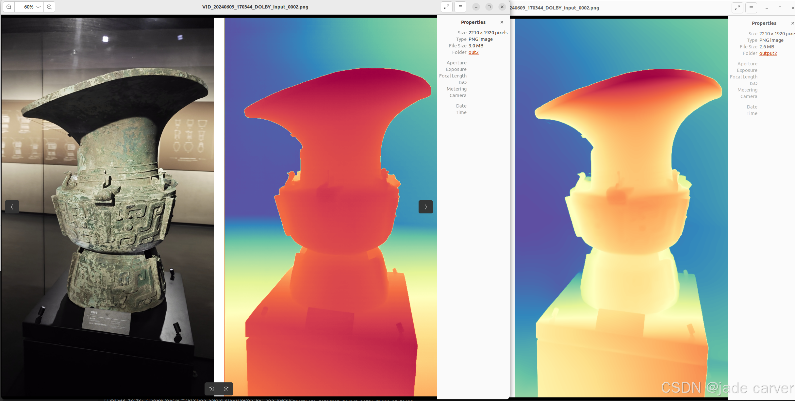795x401 pixels.
Task: Go to next image arrow
Action: pyautogui.click(x=425, y=207)
